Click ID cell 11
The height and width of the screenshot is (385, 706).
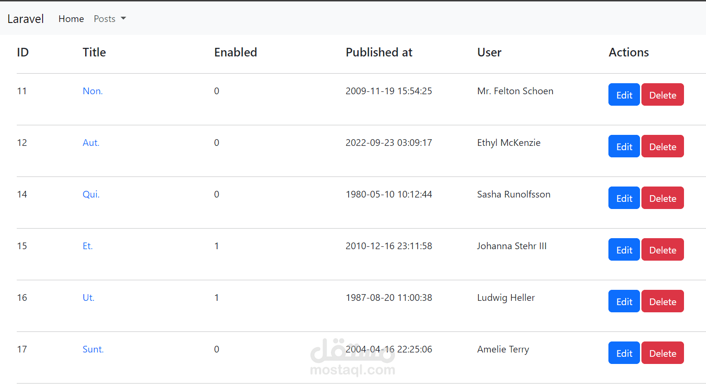point(22,91)
